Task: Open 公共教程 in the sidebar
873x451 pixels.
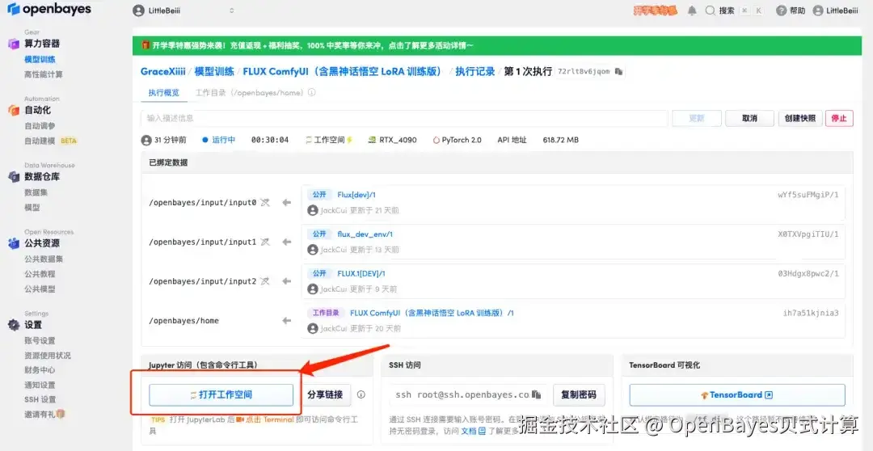Action: coord(40,274)
